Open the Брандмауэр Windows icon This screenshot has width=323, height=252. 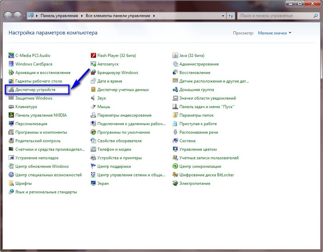tap(93, 73)
